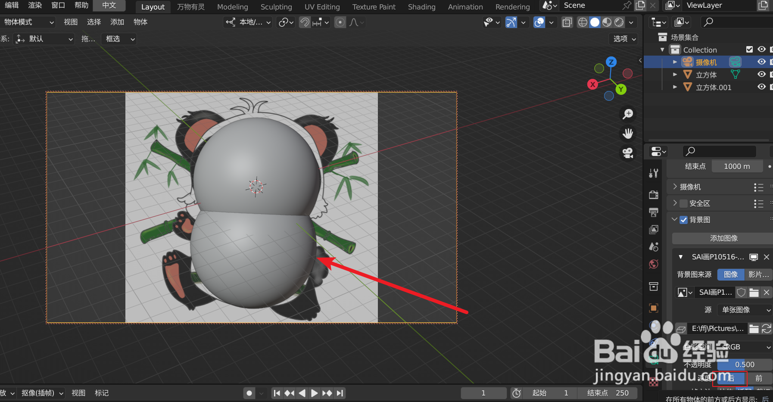Screen dimensions: 773x402
Task: Click the 添加图像 button
Action: pyautogui.click(x=723, y=238)
